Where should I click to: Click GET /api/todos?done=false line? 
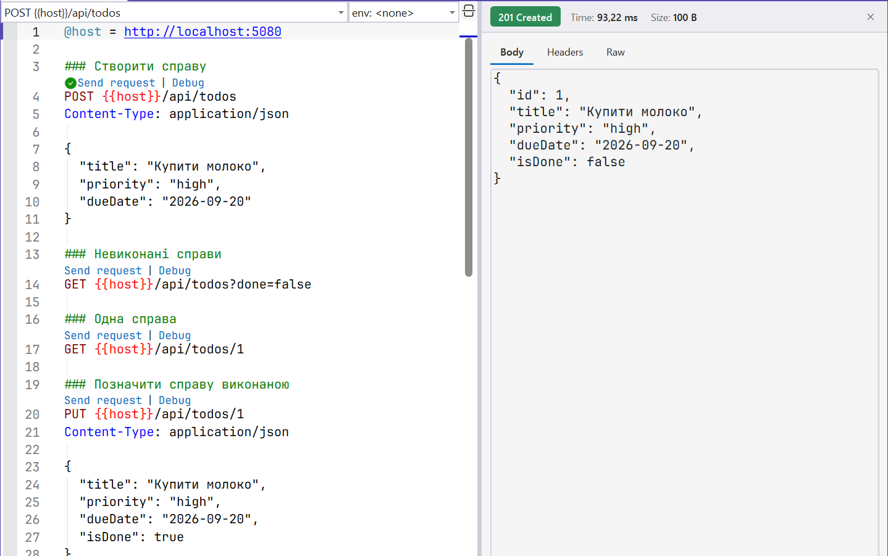188,284
